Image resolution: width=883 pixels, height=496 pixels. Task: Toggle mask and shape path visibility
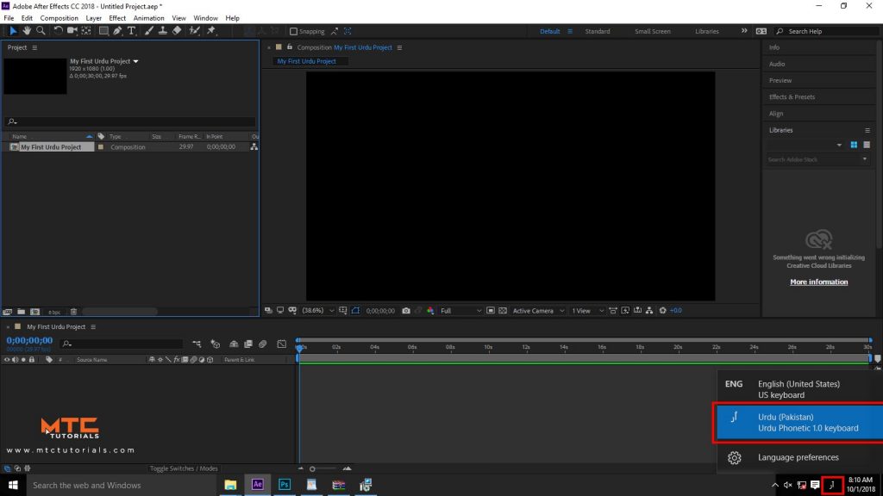click(x=355, y=310)
